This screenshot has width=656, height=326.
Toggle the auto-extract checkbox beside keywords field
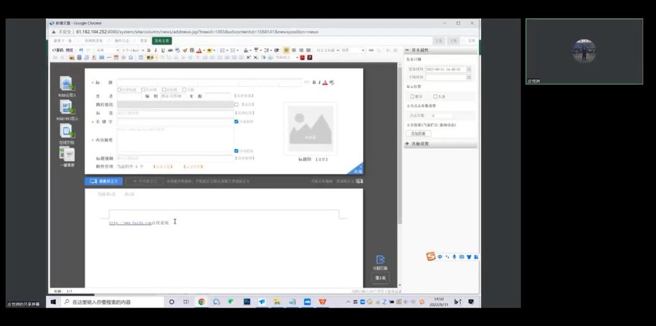point(236,121)
